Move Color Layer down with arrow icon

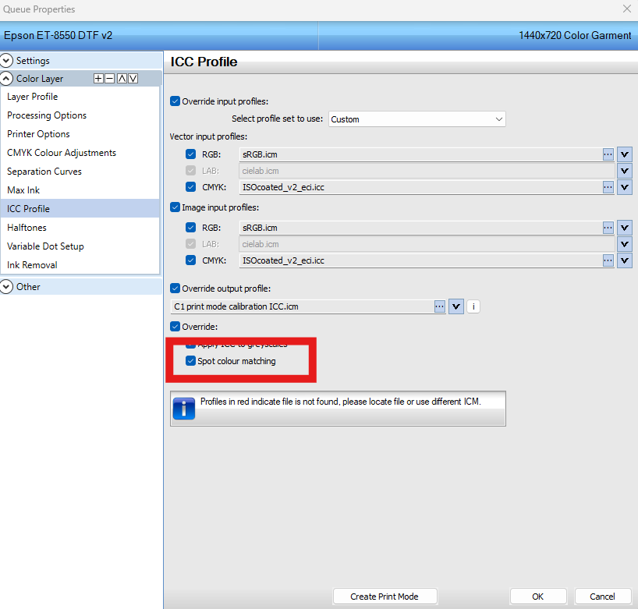pyautogui.click(x=133, y=79)
